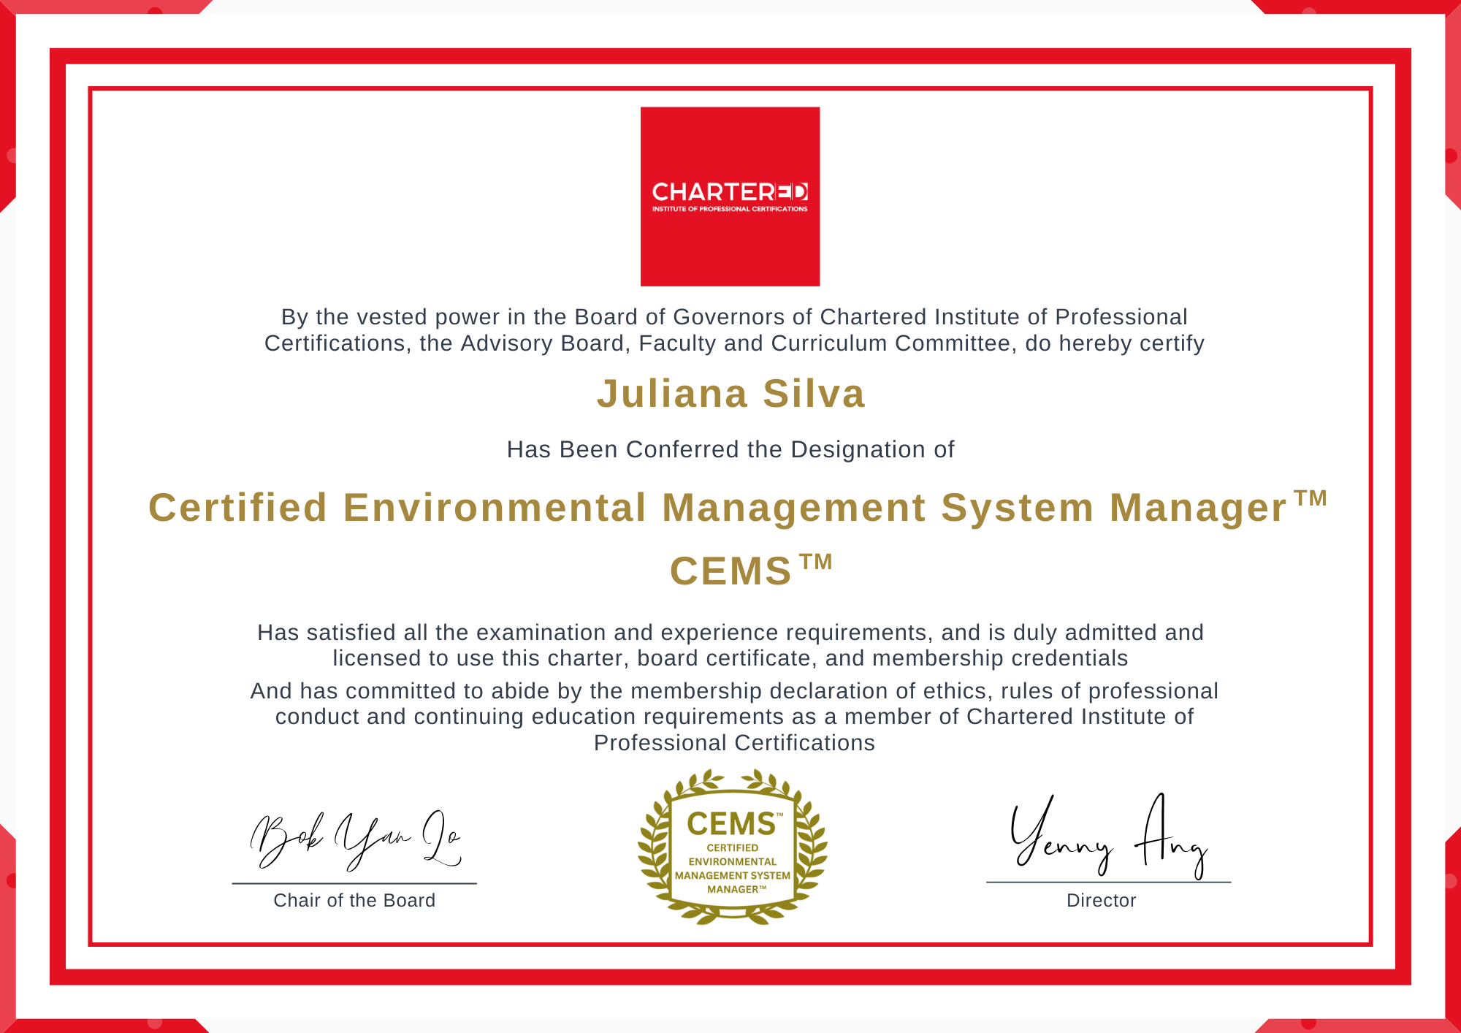This screenshot has height=1033, width=1461.
Task: Click 'Certified Environmental Management System Manager' title
Action: [x=738, y=507]
